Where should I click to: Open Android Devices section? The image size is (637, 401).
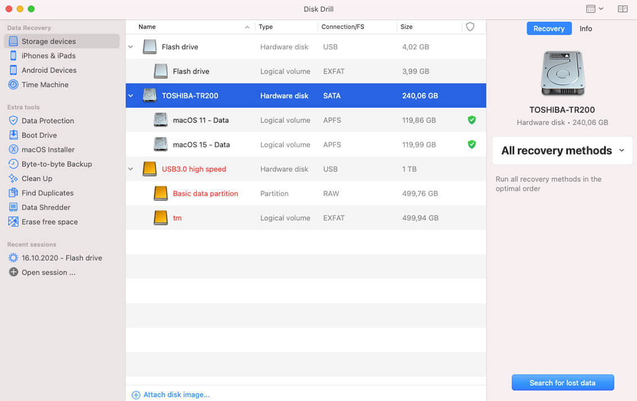click(49, 70)
